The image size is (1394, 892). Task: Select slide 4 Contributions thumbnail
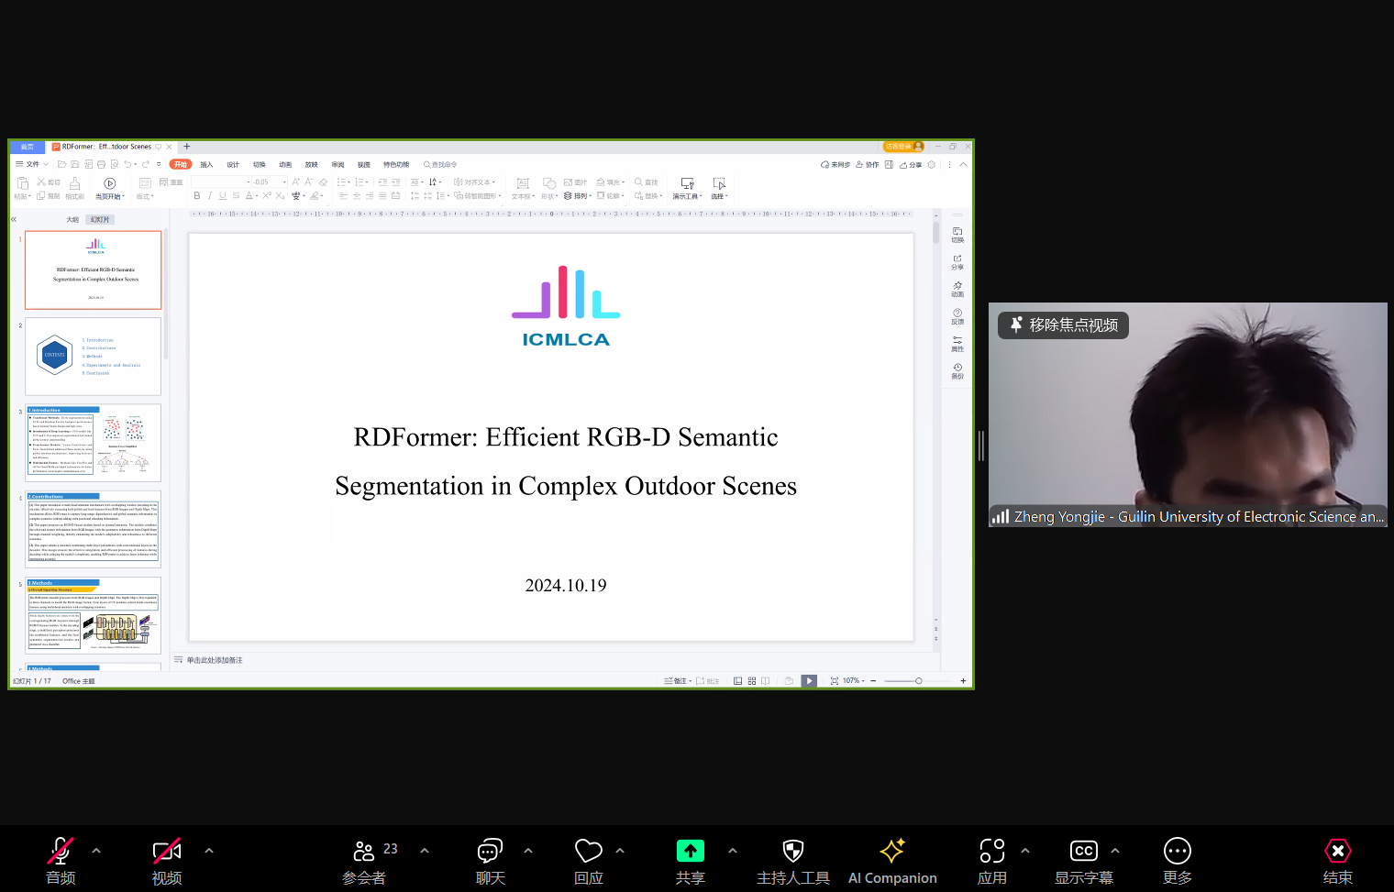click(x=94, y=529)
